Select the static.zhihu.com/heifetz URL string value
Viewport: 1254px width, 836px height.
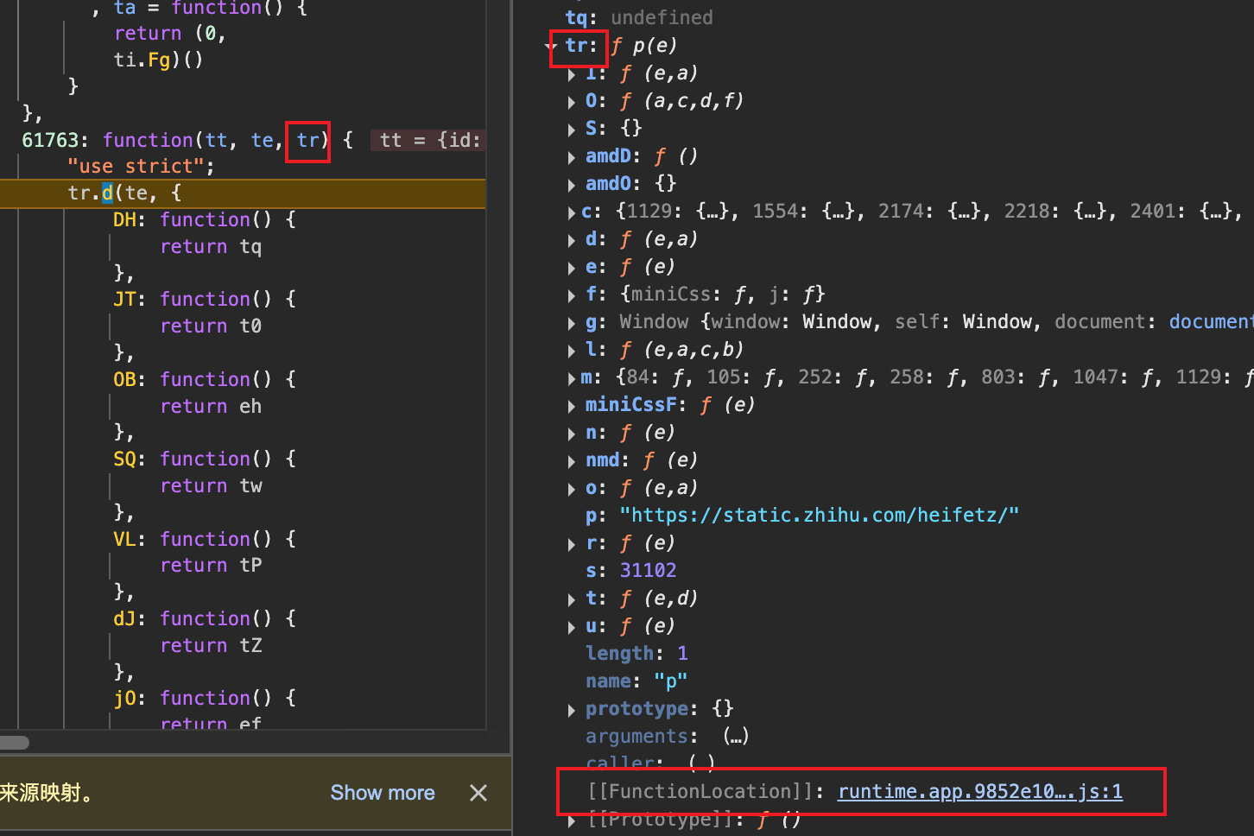[820, 515]
